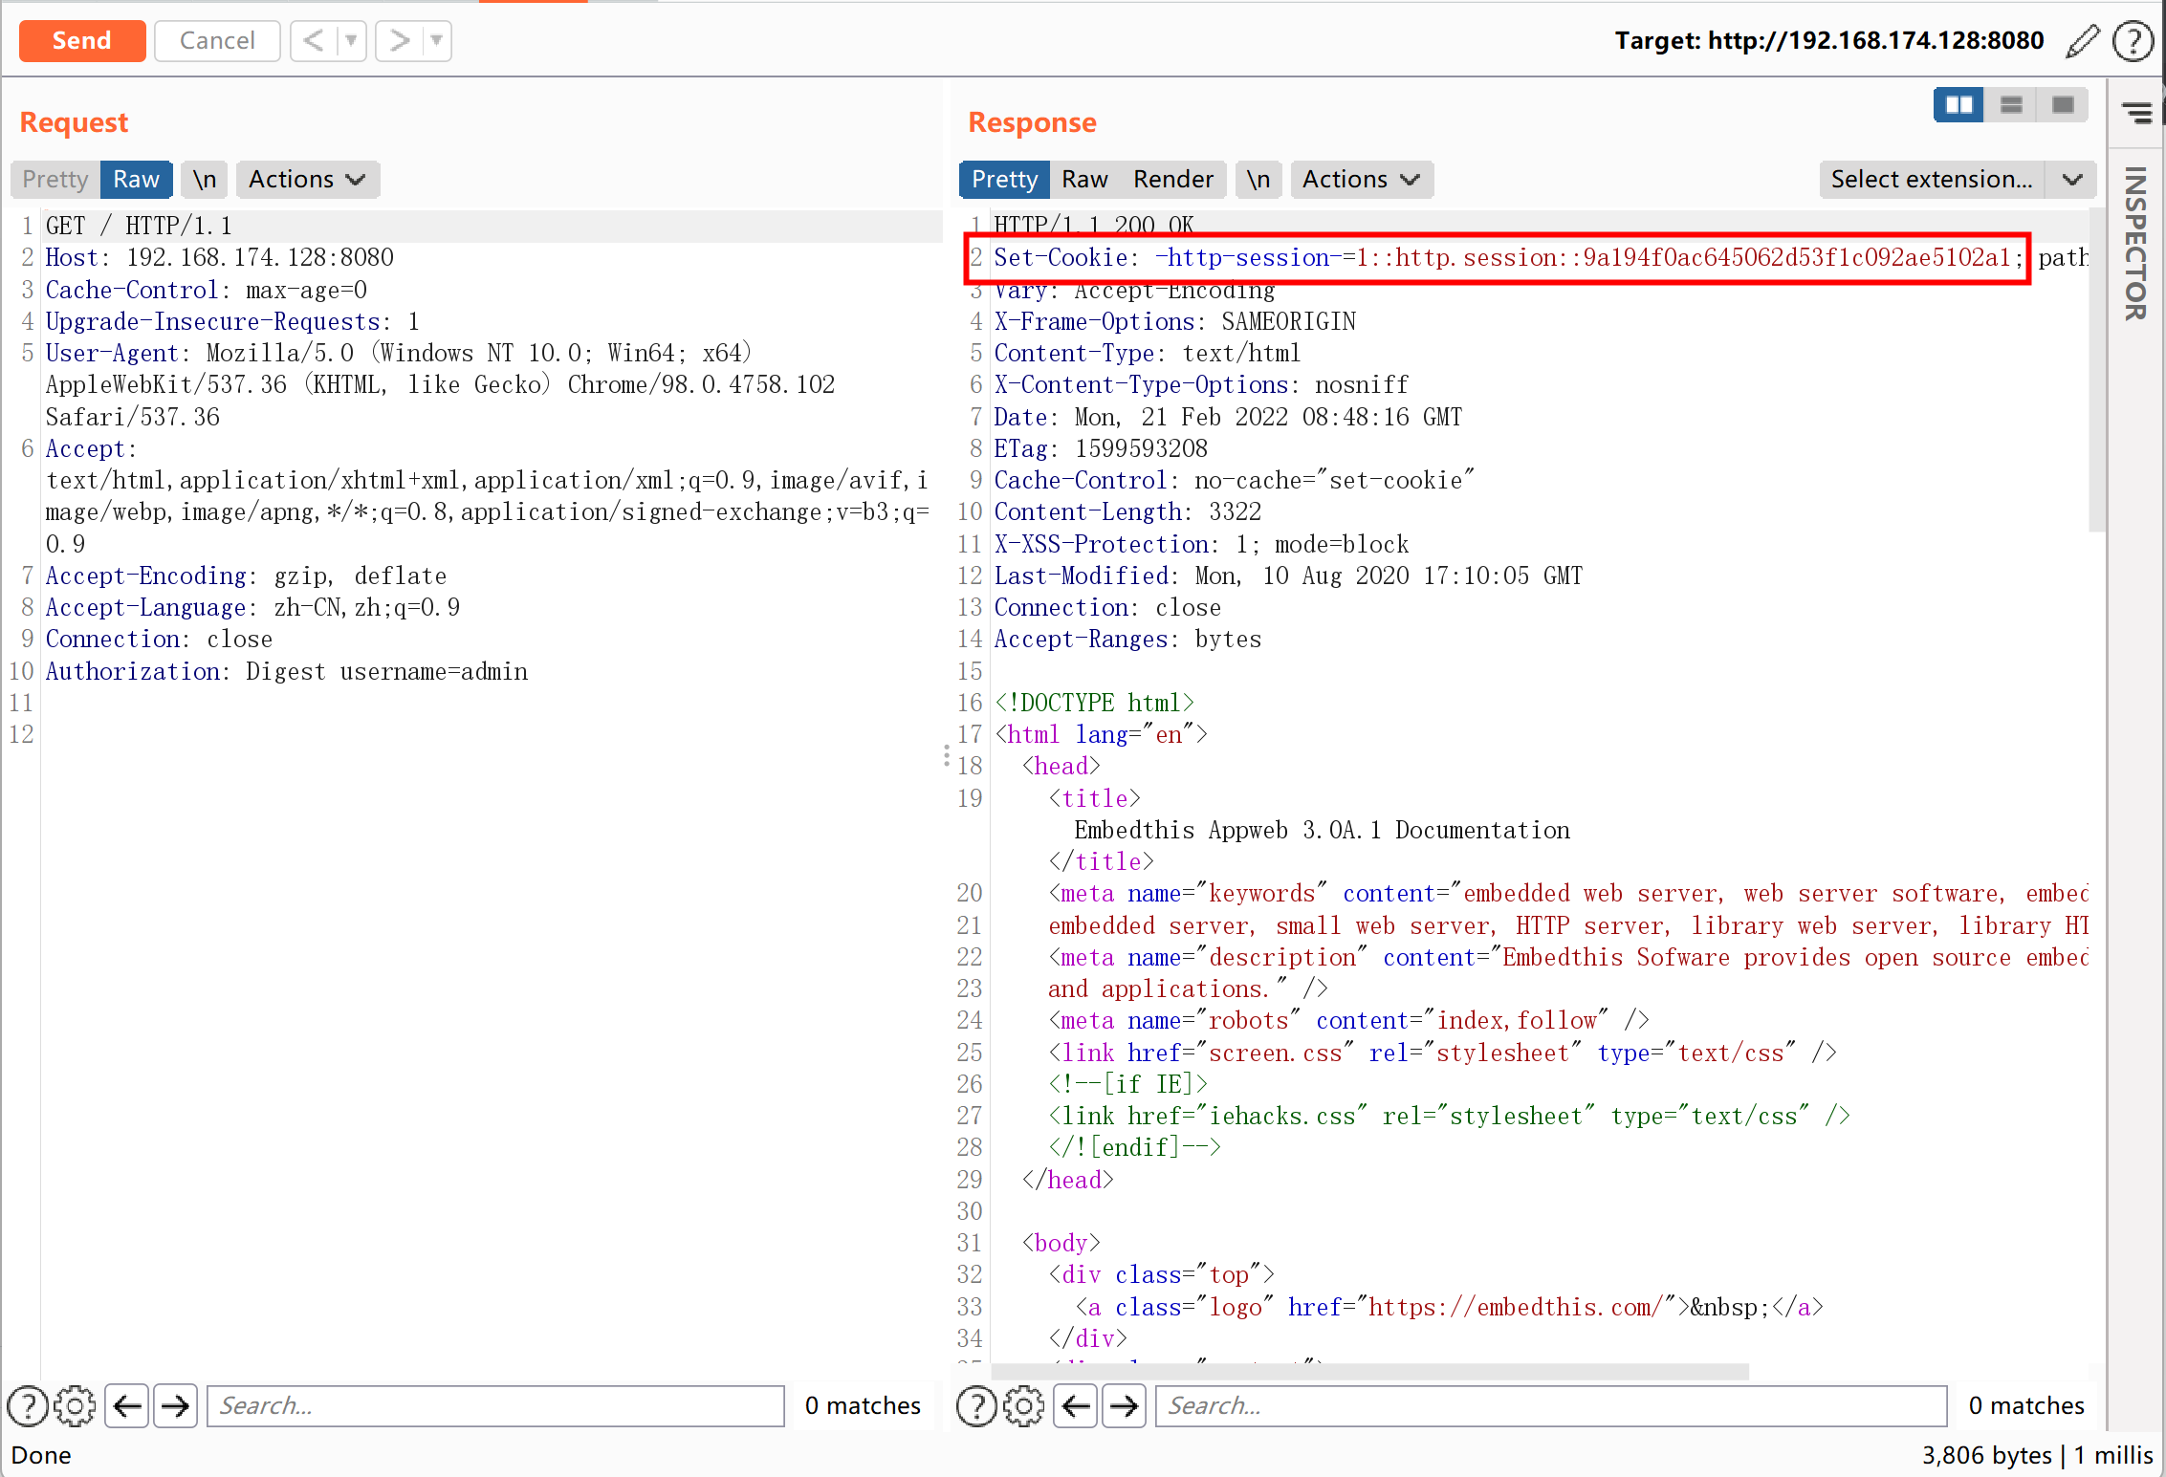The image size is (2166, 1477).
Task: Open the Select extension dropdown
Action: click(1957, 180)
